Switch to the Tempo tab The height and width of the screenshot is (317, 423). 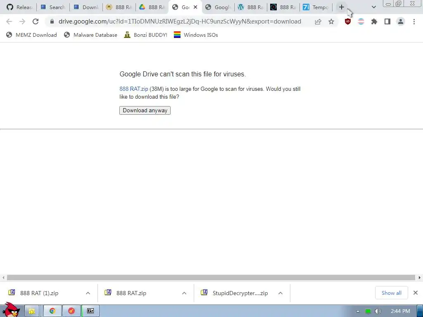pos(316,7)
